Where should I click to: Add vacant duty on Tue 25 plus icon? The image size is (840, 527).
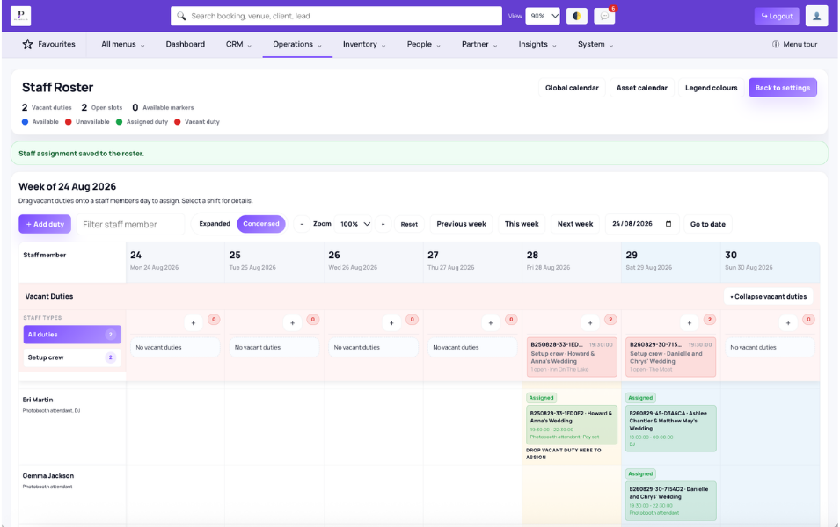[293, 322]
